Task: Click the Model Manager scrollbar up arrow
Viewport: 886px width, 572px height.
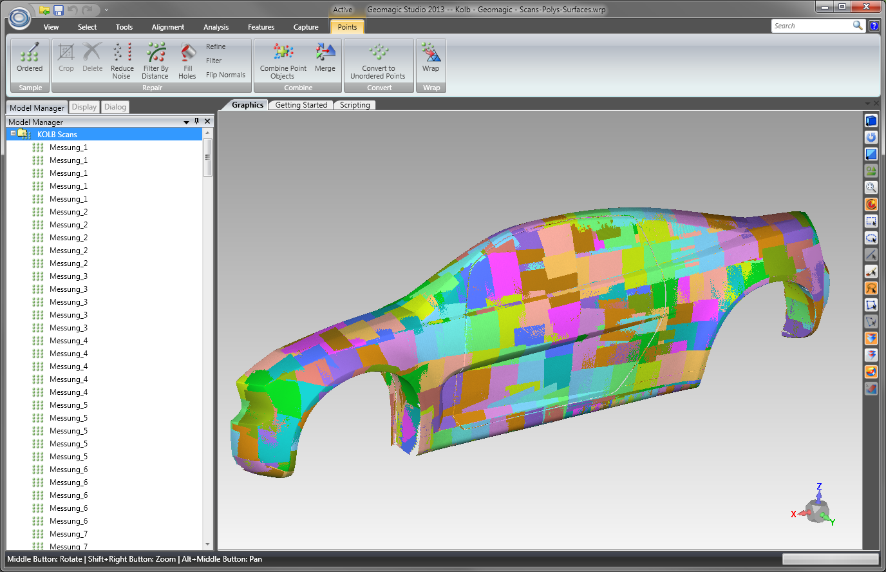Action: (207, 132)
